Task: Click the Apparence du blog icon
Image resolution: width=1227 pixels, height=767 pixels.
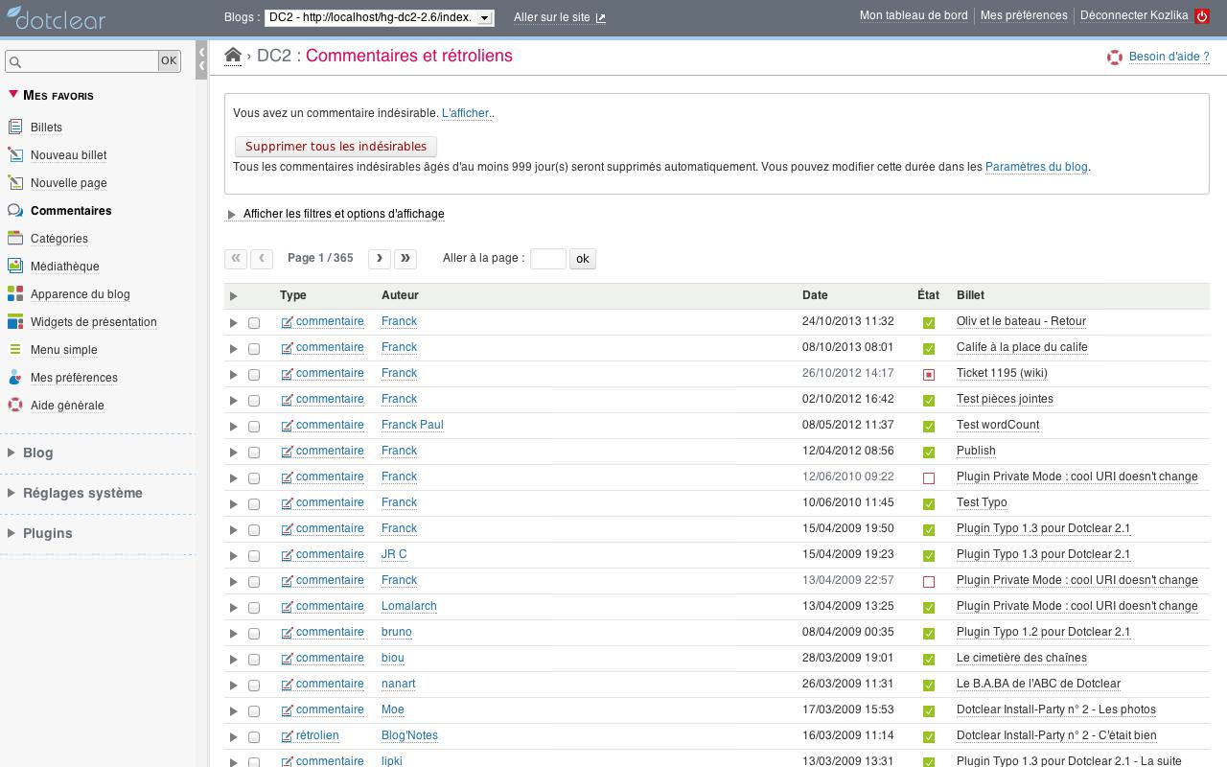Action: pyautogui.click(x=15, y=294)
